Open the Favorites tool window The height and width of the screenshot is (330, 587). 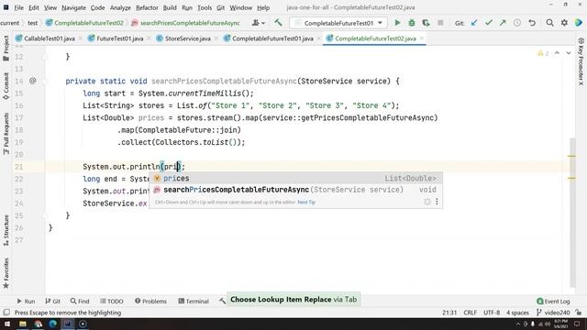pos(6,273)
